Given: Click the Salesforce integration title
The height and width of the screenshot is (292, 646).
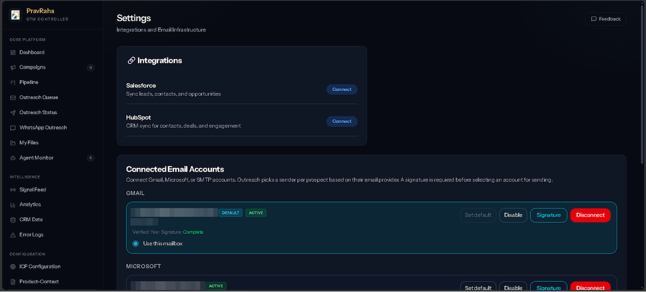Looking at the screenshot, I should click(141, 86).
